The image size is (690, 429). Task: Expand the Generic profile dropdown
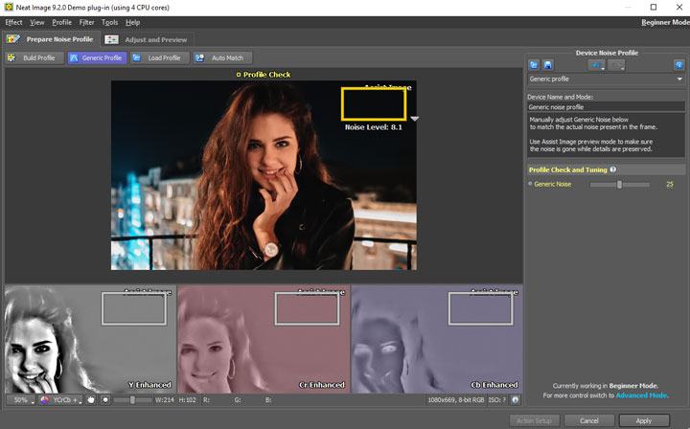click(x=679, y=79)
